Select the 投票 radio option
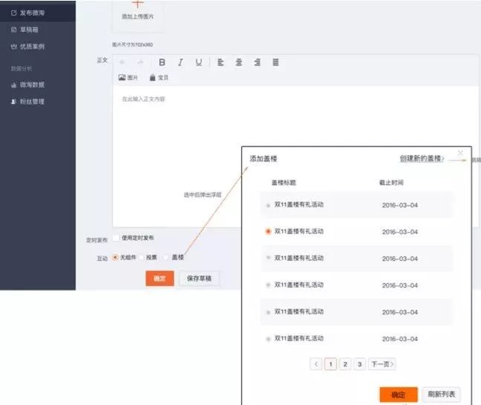 coord(142,257)
